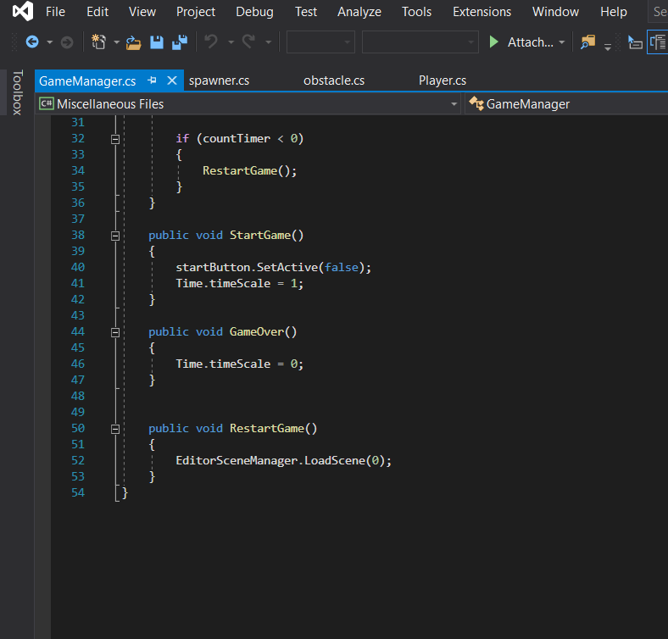Click the Save All icon
668x639 pixels.
coord(180,42)
